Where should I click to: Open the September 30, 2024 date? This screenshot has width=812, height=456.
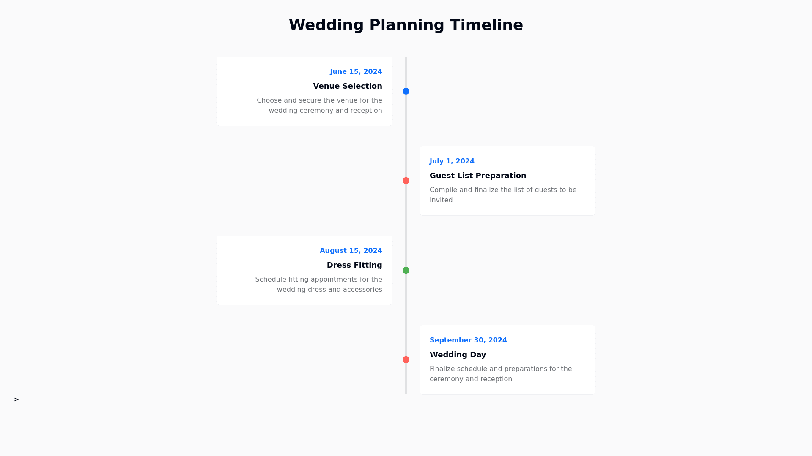(468, 340)
